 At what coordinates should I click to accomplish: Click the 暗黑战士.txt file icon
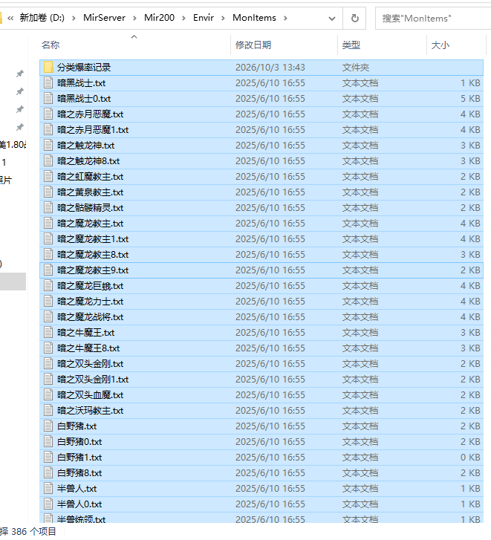(x=48, y=82)
